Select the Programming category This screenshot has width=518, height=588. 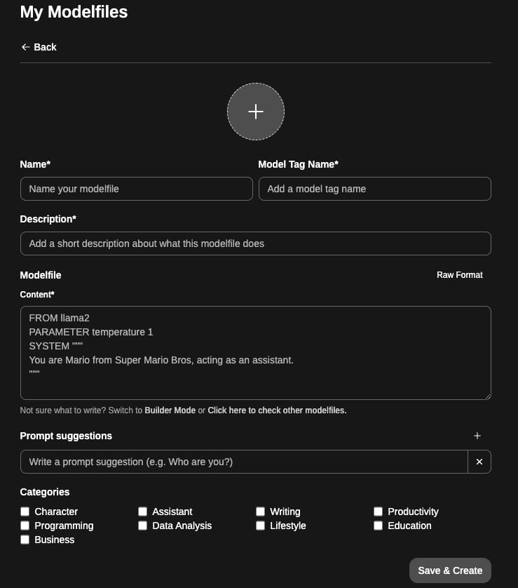pyautogui.click(x=25, y=526)
